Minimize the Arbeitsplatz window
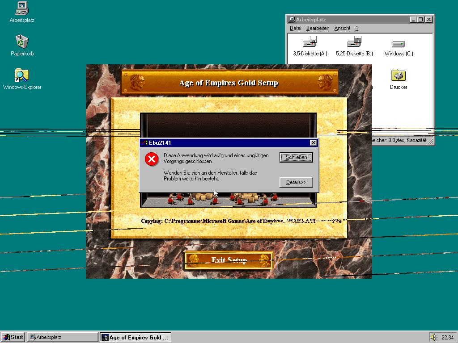 pos(413,20)
